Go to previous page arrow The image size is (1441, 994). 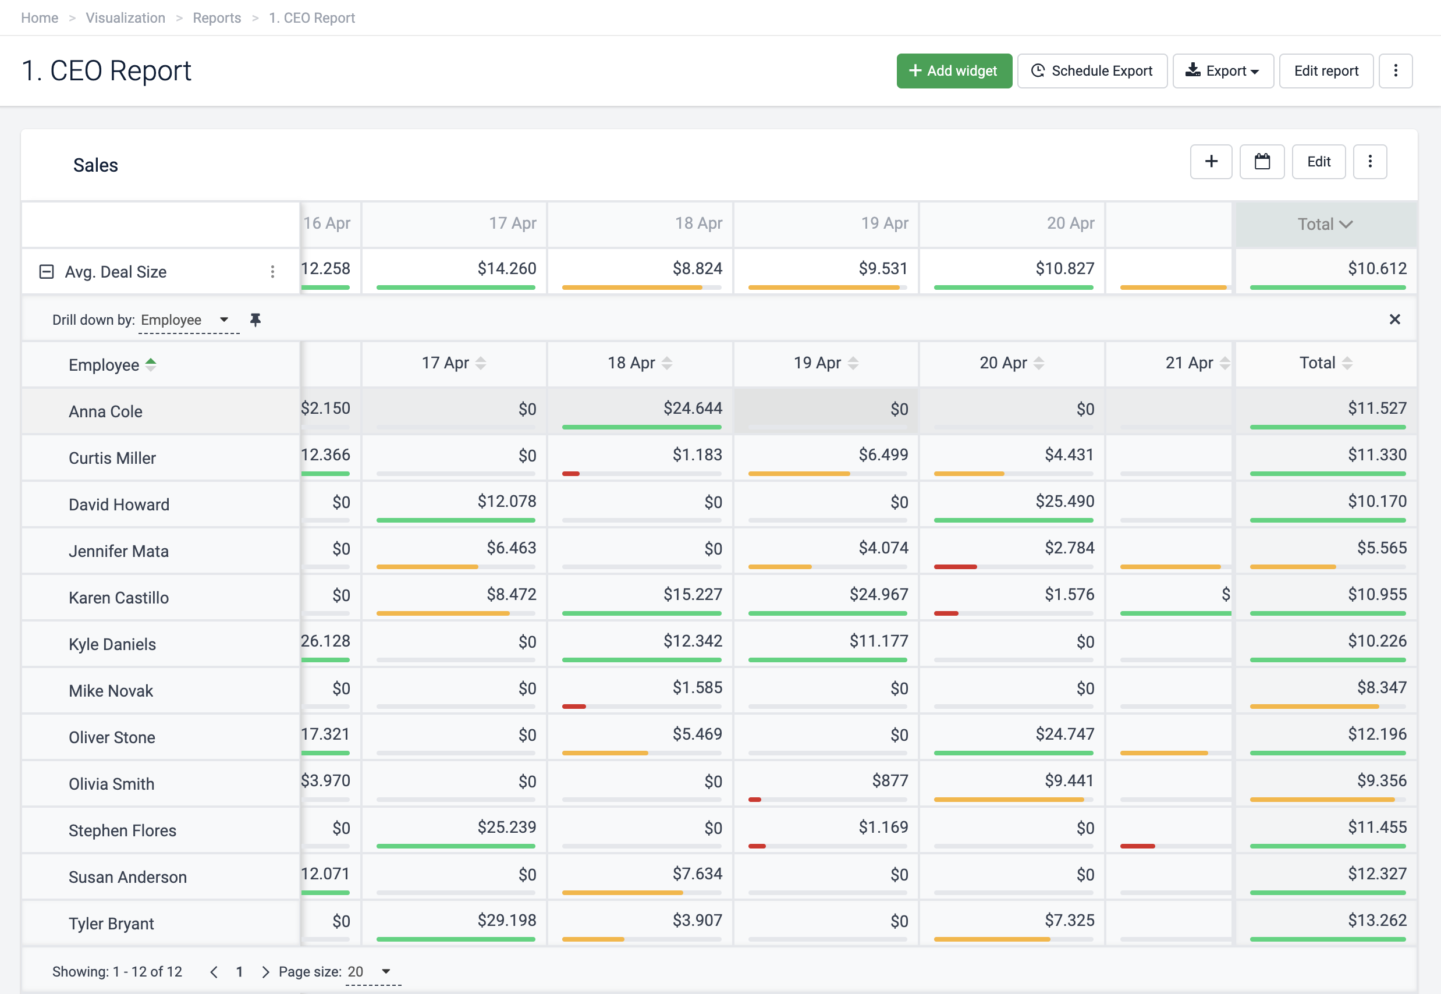tap(214, 971)
